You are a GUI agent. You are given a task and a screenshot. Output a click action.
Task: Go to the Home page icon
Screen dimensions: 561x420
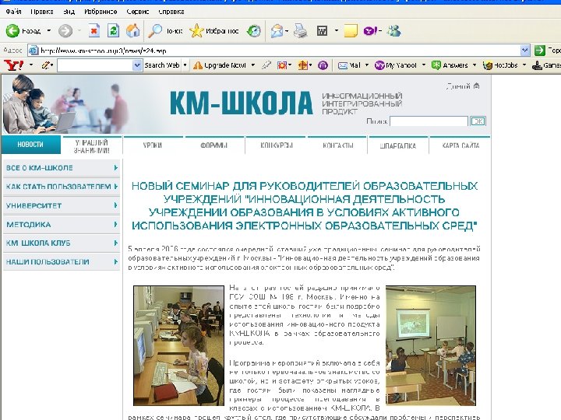tap(133, 30)
